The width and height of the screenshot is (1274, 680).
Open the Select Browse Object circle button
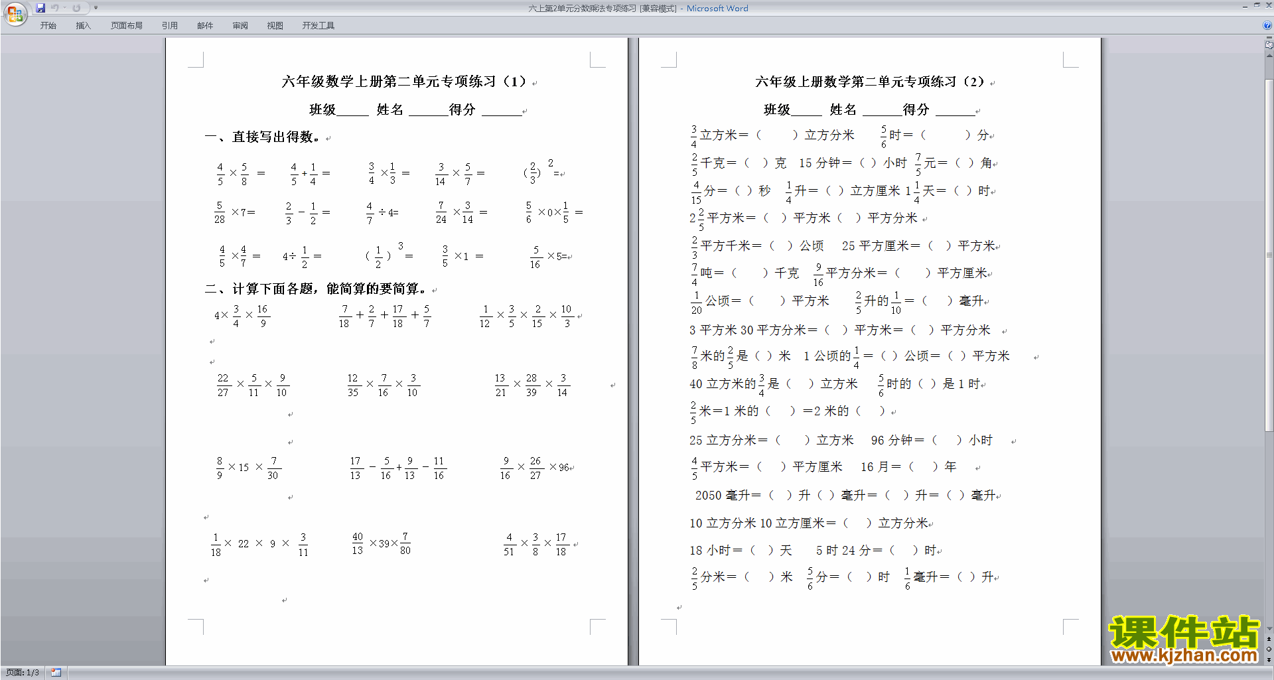coord(1269,649)
